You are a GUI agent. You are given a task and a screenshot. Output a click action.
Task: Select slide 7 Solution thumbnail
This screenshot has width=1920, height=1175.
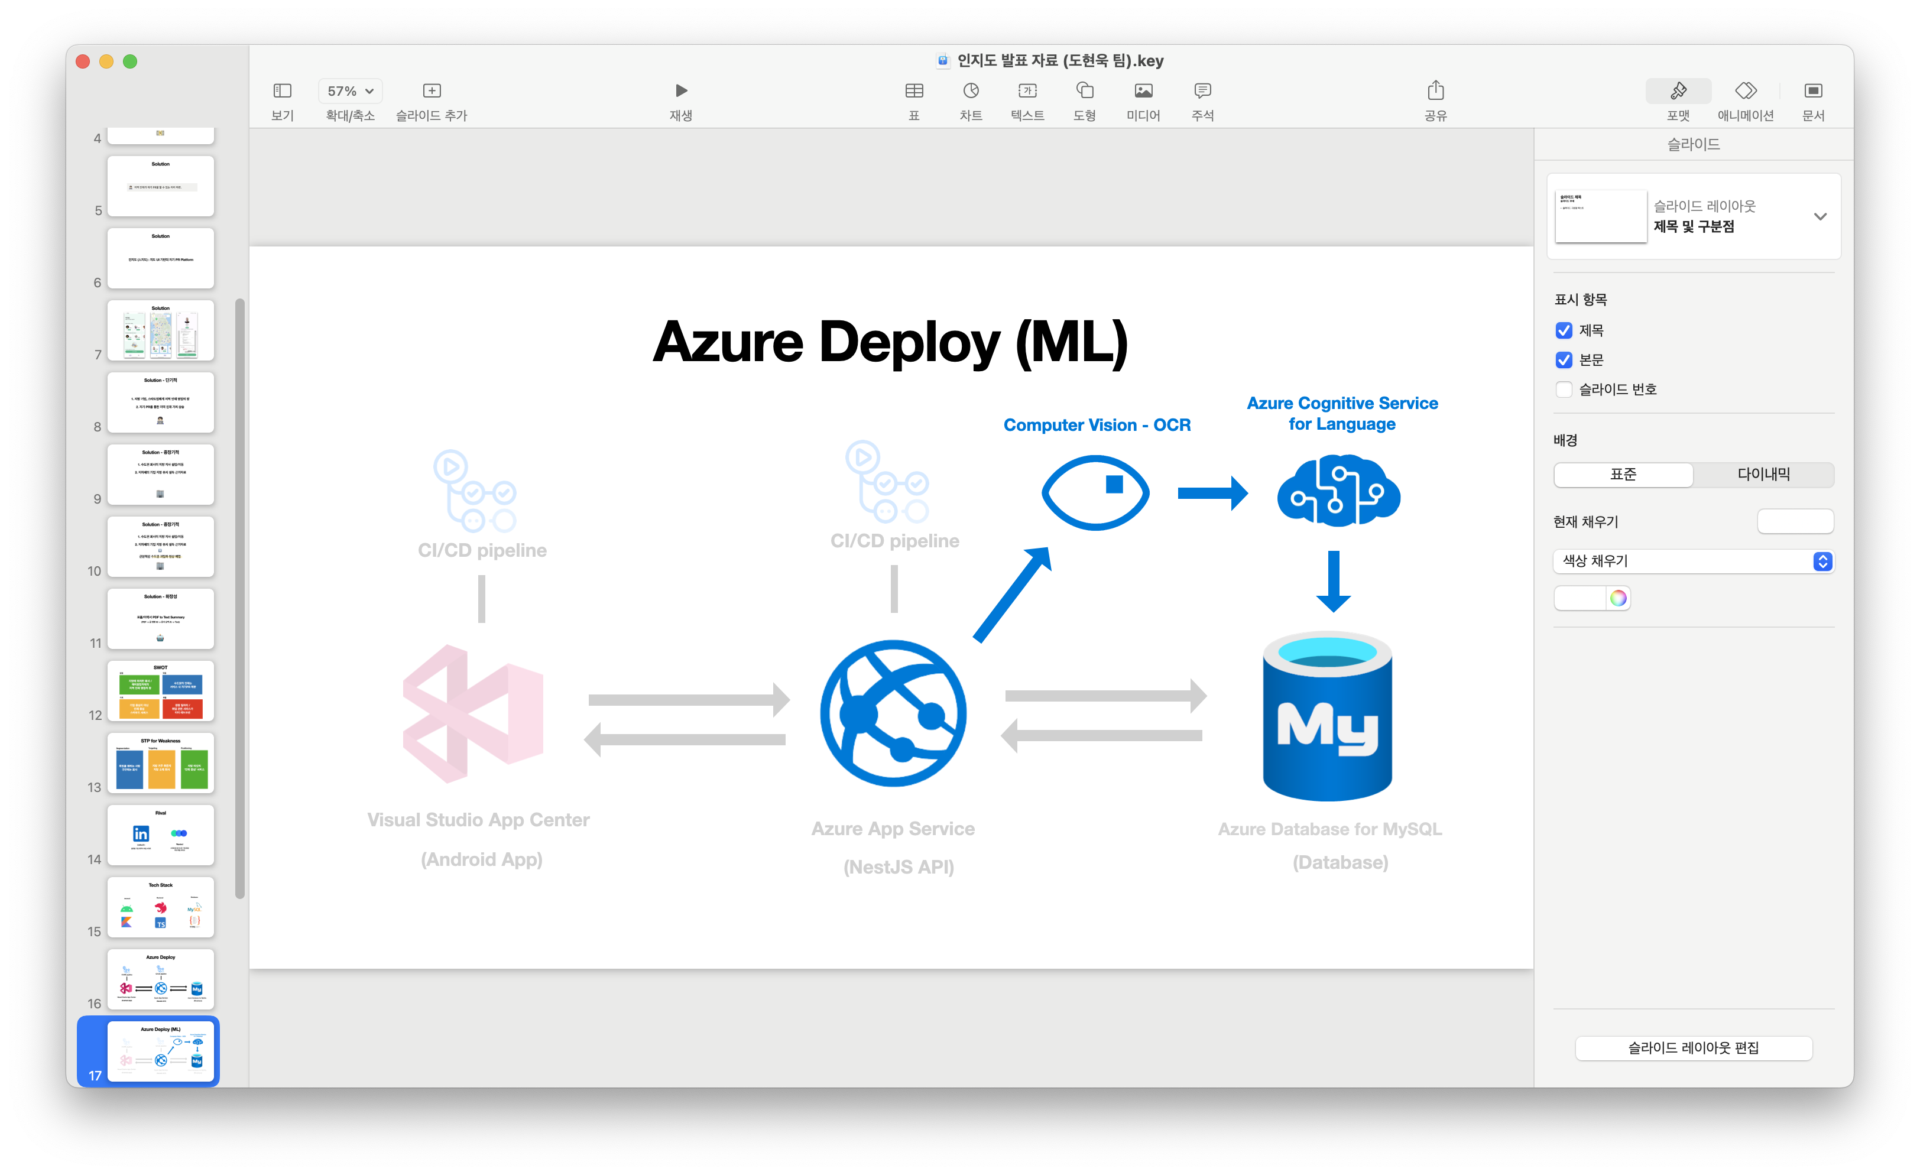[x=161, y=330]
